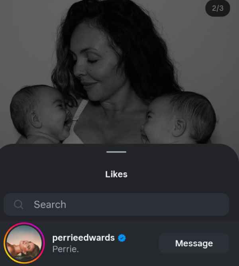Screen dimensions: 239x266
Task: Click the "Perrie." display name
Action: click(x=66, y=249)
